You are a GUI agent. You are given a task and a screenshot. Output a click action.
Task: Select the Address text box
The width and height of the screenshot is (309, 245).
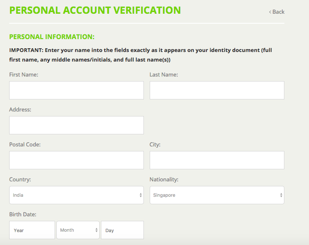76,125
